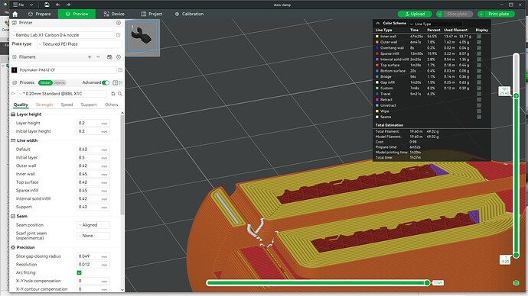Viewport: 528px width, 296px height.
Task: Edit the Bambu Lab X1 Carbon printer preset
Action: tap(118, 35)
